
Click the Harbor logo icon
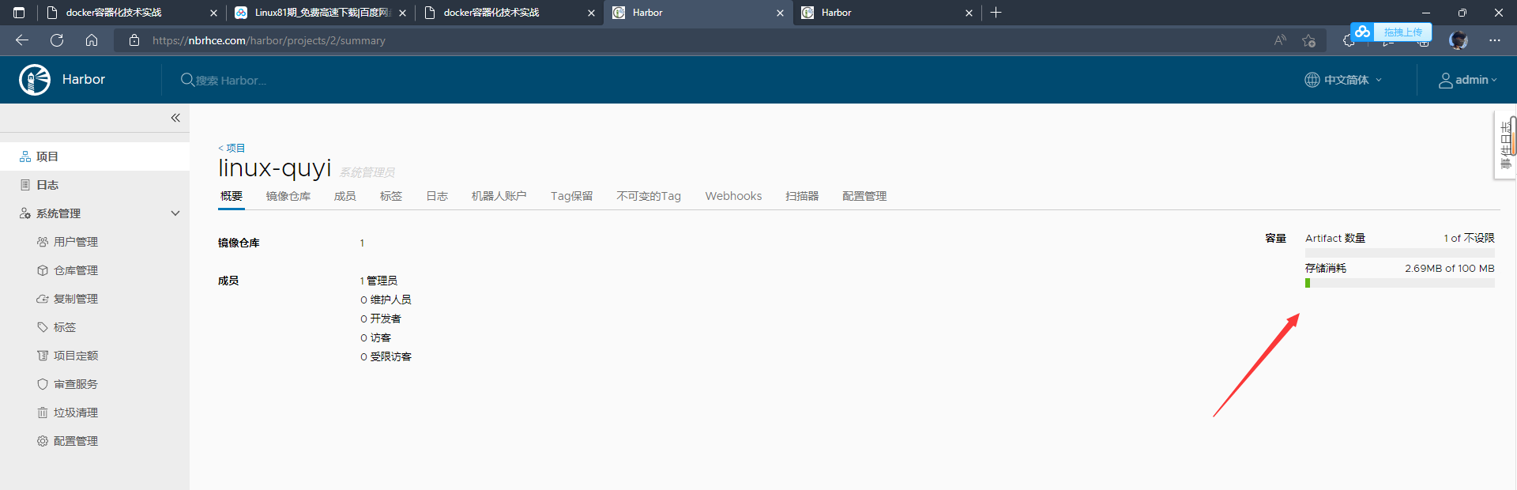coord(35,80)
